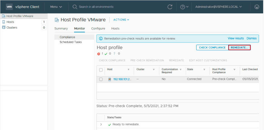Focus the Search in all environments field
The image size is (264, 130).
96,7
